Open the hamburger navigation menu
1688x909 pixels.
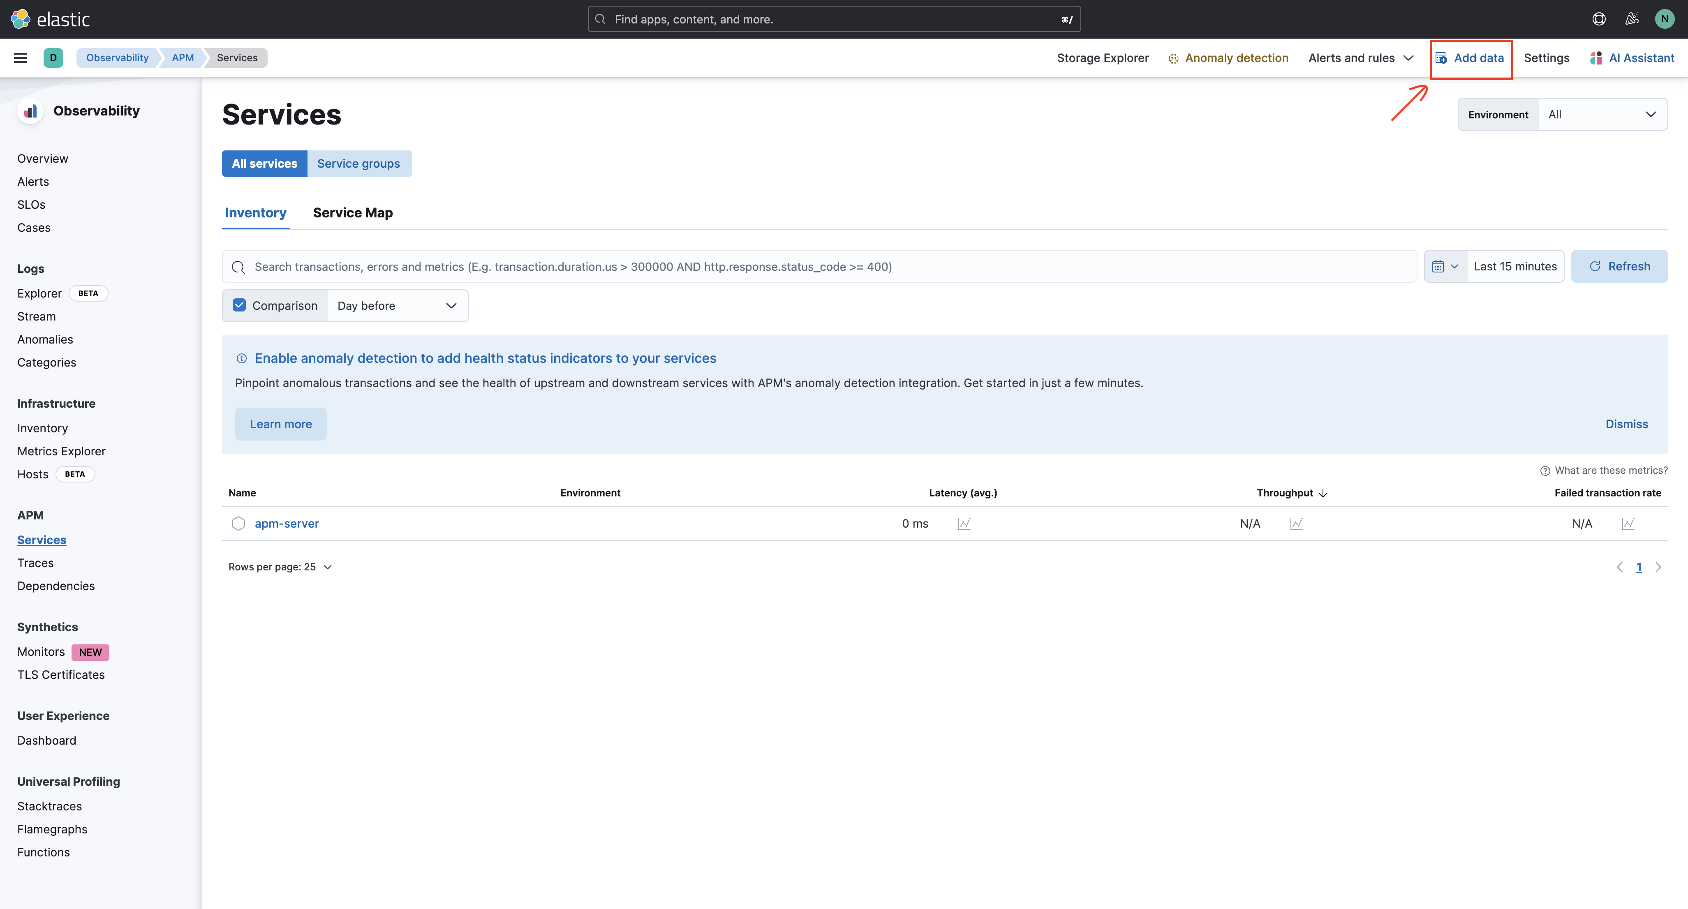point(20,58)
